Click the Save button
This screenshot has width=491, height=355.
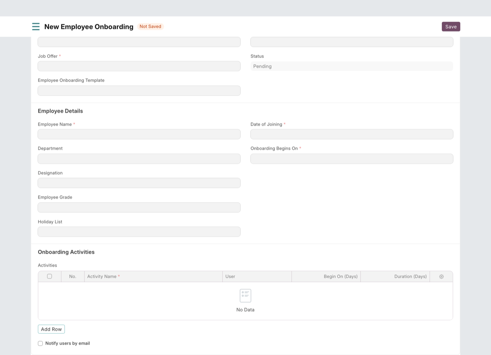[451, 26]
